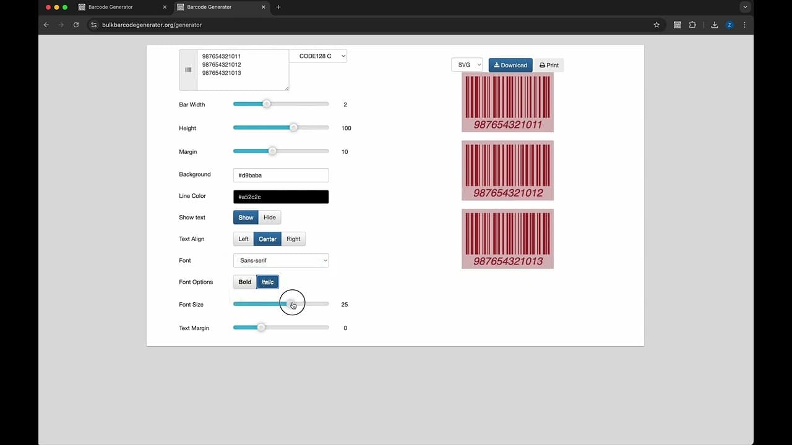Select the second Barcode Generator tab

[x=221, y=7]
